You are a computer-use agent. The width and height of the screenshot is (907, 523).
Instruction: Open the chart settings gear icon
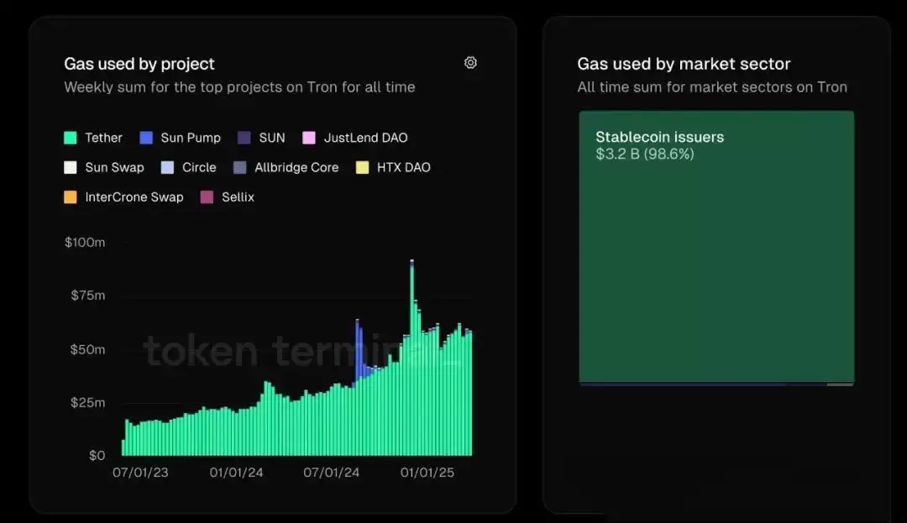click(x=470, y=63)
